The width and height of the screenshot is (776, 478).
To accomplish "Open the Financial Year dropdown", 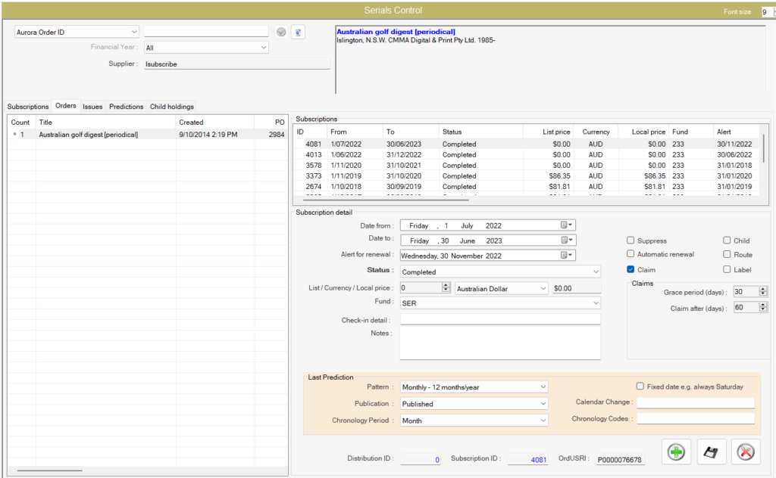I will click(264, 47).
